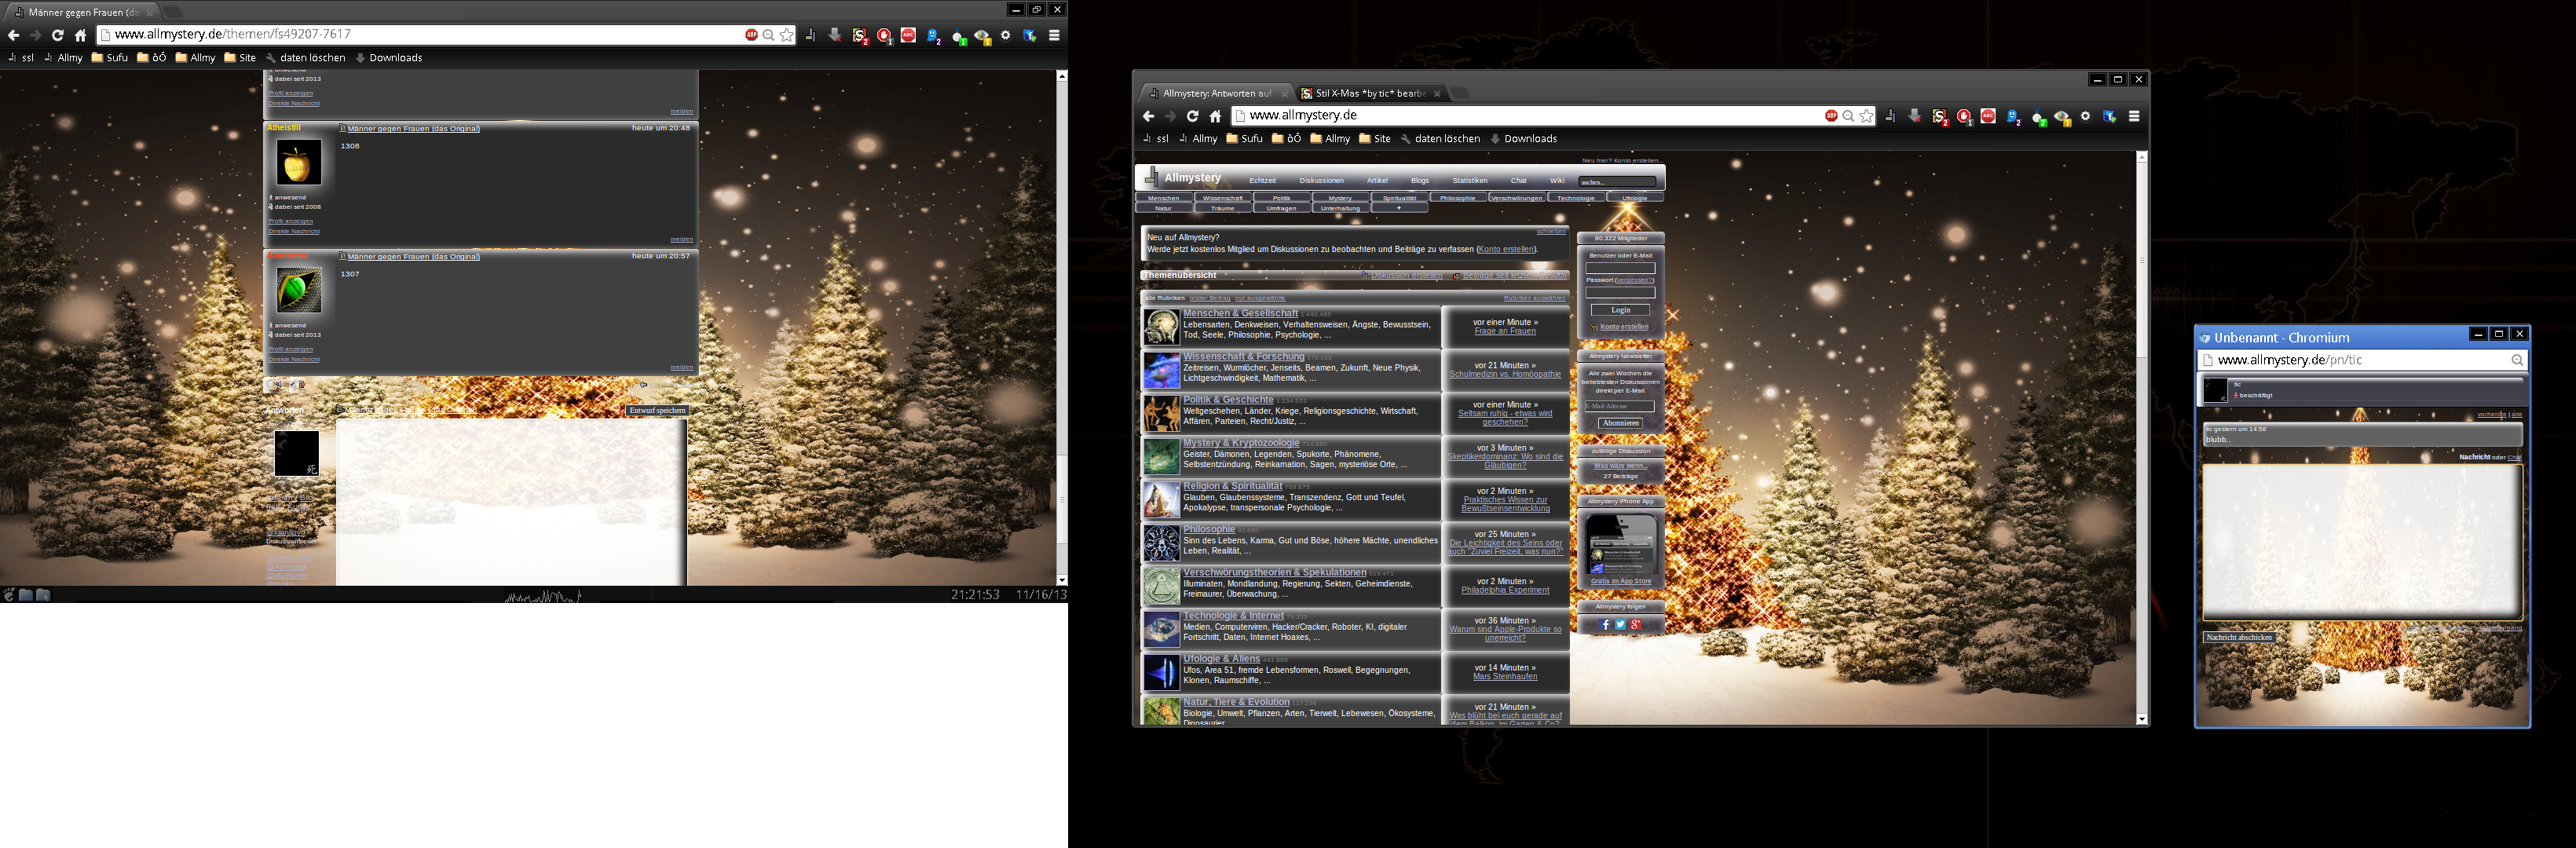Click Allmystery suchen search field
The width and height of the screenshot is (2576, 848).
[1617, 182]
